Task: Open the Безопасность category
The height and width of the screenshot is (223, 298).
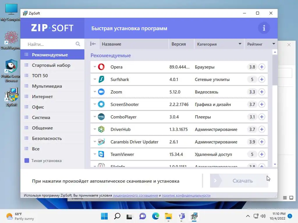Action: tap(52, 138)
